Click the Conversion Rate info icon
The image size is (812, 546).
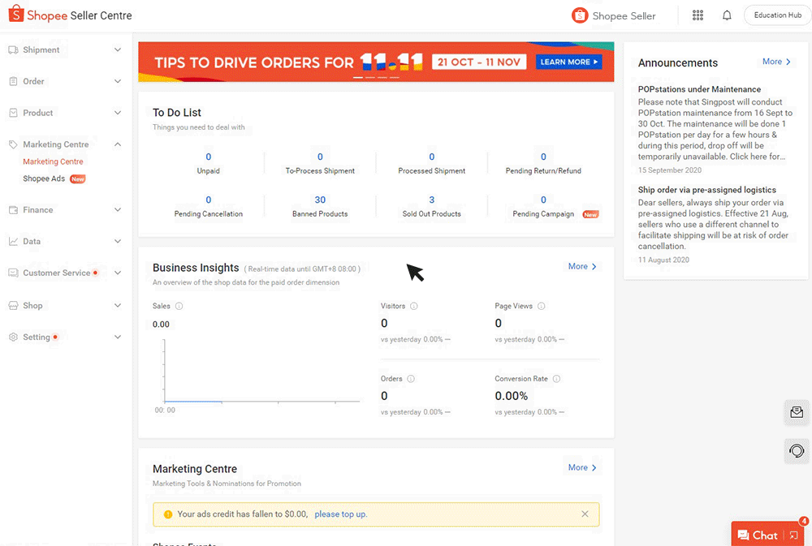coord(557,379)
